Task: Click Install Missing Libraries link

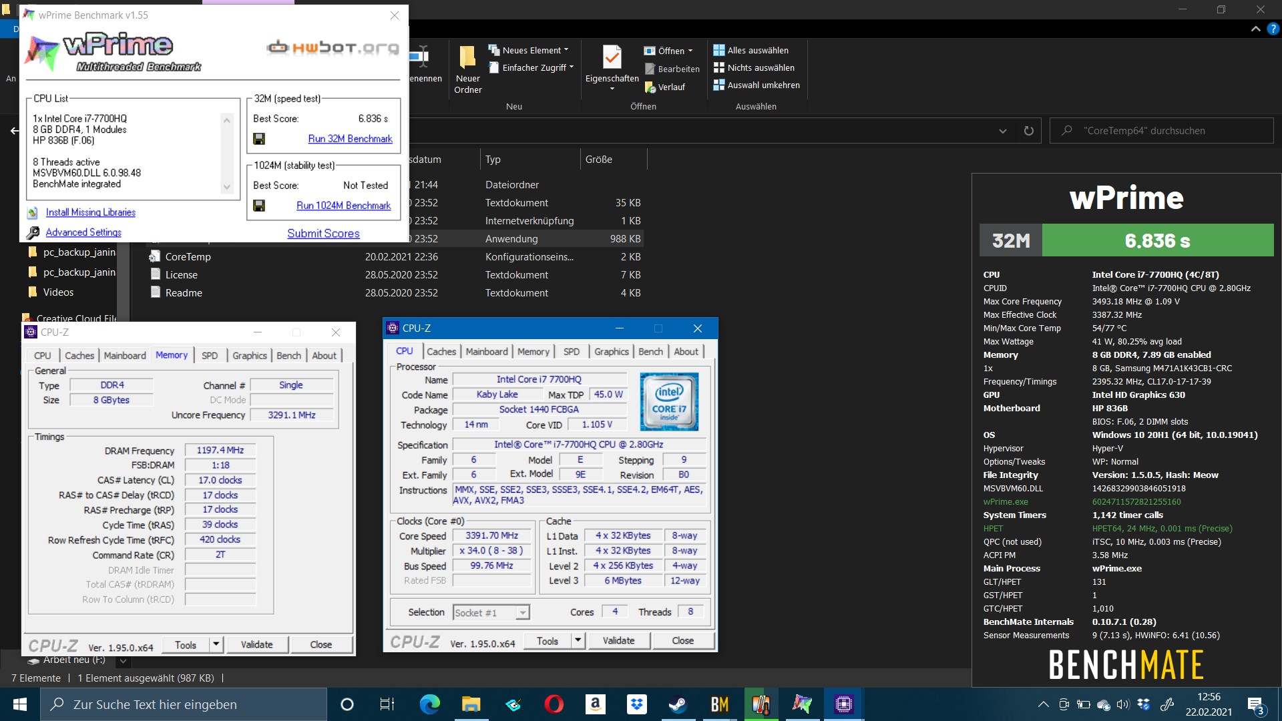Action: [91, 212]
